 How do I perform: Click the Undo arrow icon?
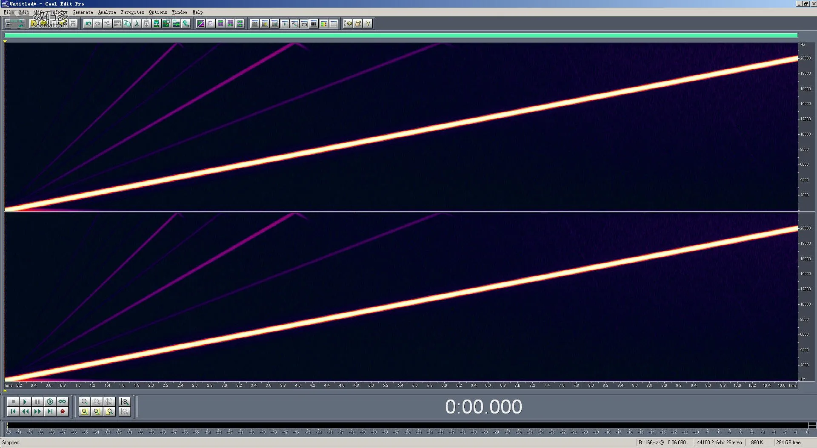pos(88,24)
